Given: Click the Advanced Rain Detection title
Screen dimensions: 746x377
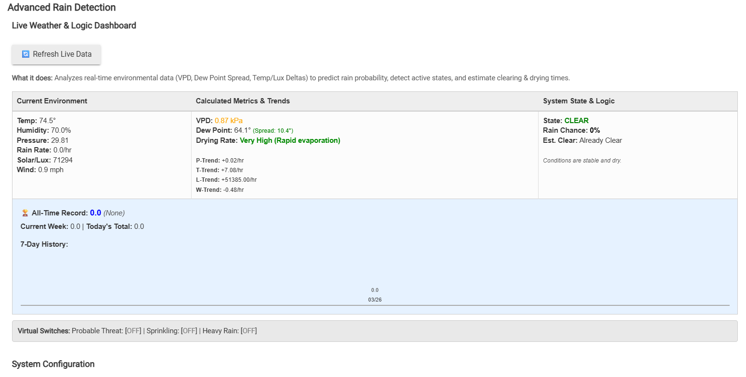Looking at the screenshot, I should click(x=62, y=8).
